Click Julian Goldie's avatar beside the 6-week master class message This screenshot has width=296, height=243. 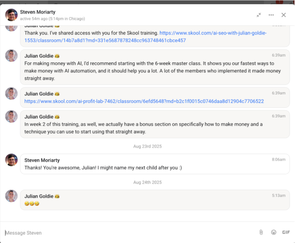pyautogui.click(x=12, y=56)
